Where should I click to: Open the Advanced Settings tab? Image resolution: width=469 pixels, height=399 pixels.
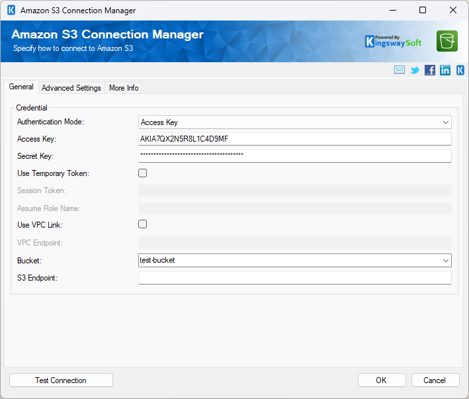click(x=71, y=88)
